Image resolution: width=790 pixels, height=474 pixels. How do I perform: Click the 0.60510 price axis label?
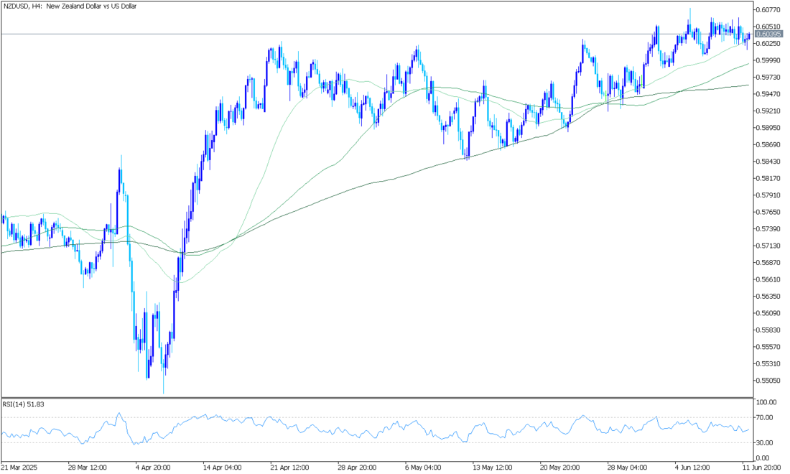768,27
